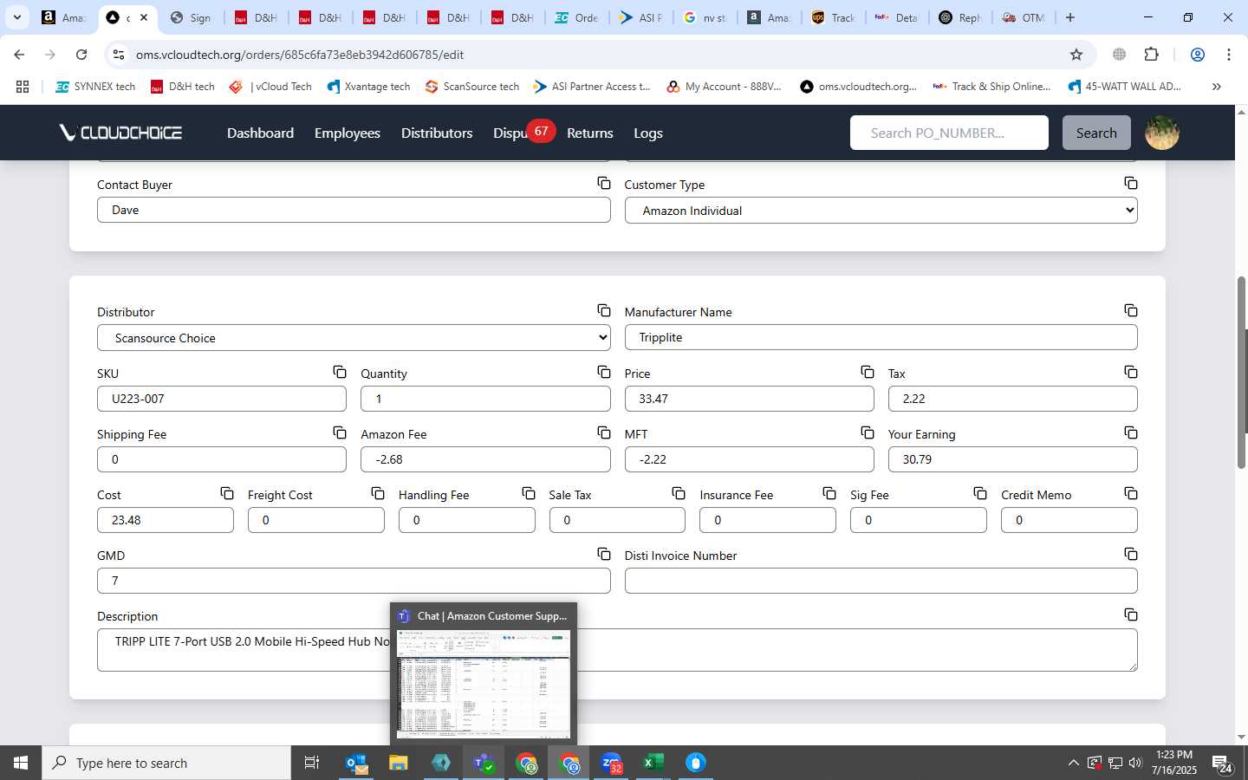Copy the Freight Cost value
This screenshot has height=780, width=1248.
pyautogui.click(x=378, y=493)
